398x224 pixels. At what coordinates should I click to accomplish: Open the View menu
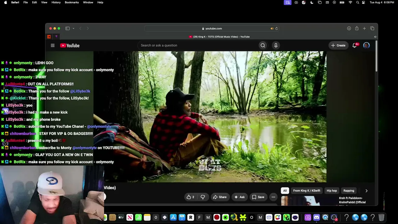(44, 2)
